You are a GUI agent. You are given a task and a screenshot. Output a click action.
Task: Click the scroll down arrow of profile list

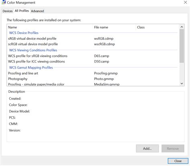click(182, 83)
